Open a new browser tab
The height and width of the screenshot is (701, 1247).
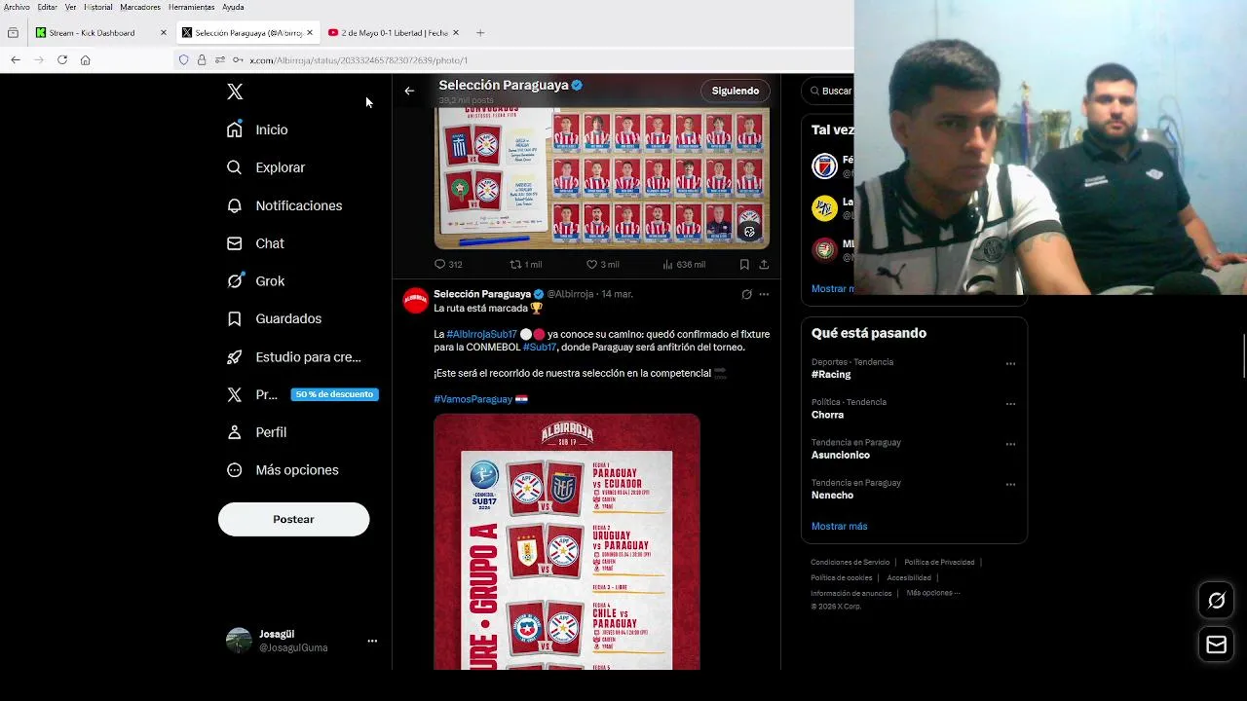point(480,32)
